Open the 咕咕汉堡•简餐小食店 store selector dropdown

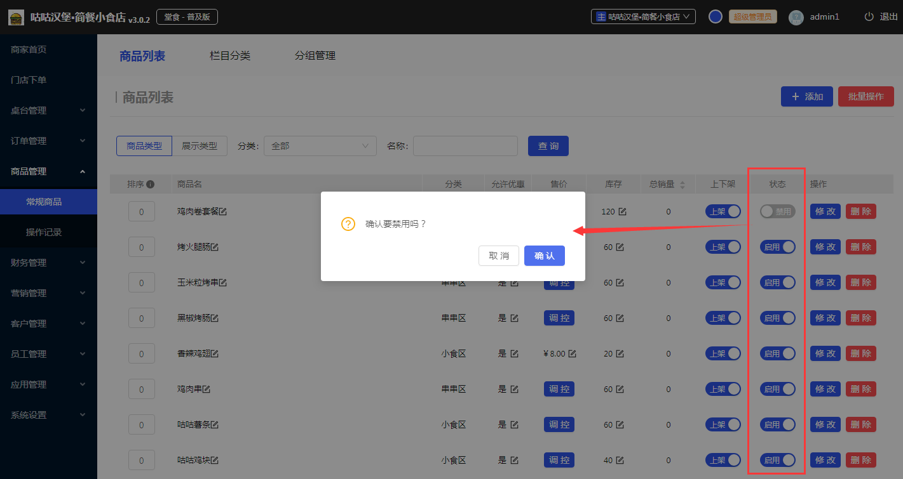tap(643, 17)
